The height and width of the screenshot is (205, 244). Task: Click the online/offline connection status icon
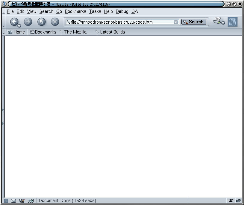point(230,201)
